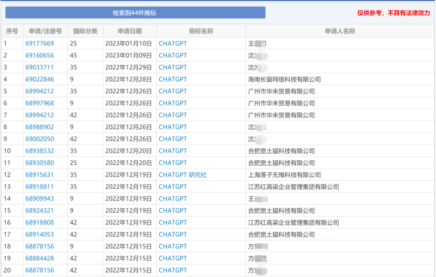Open CHATGPT trademark link in row 4

[x=173, y=80]
